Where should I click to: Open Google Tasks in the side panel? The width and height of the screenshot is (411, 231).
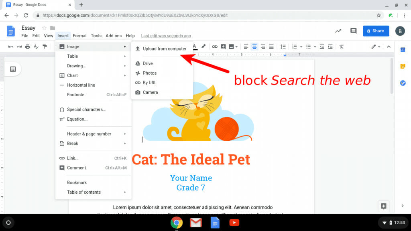tap(403, 83)
